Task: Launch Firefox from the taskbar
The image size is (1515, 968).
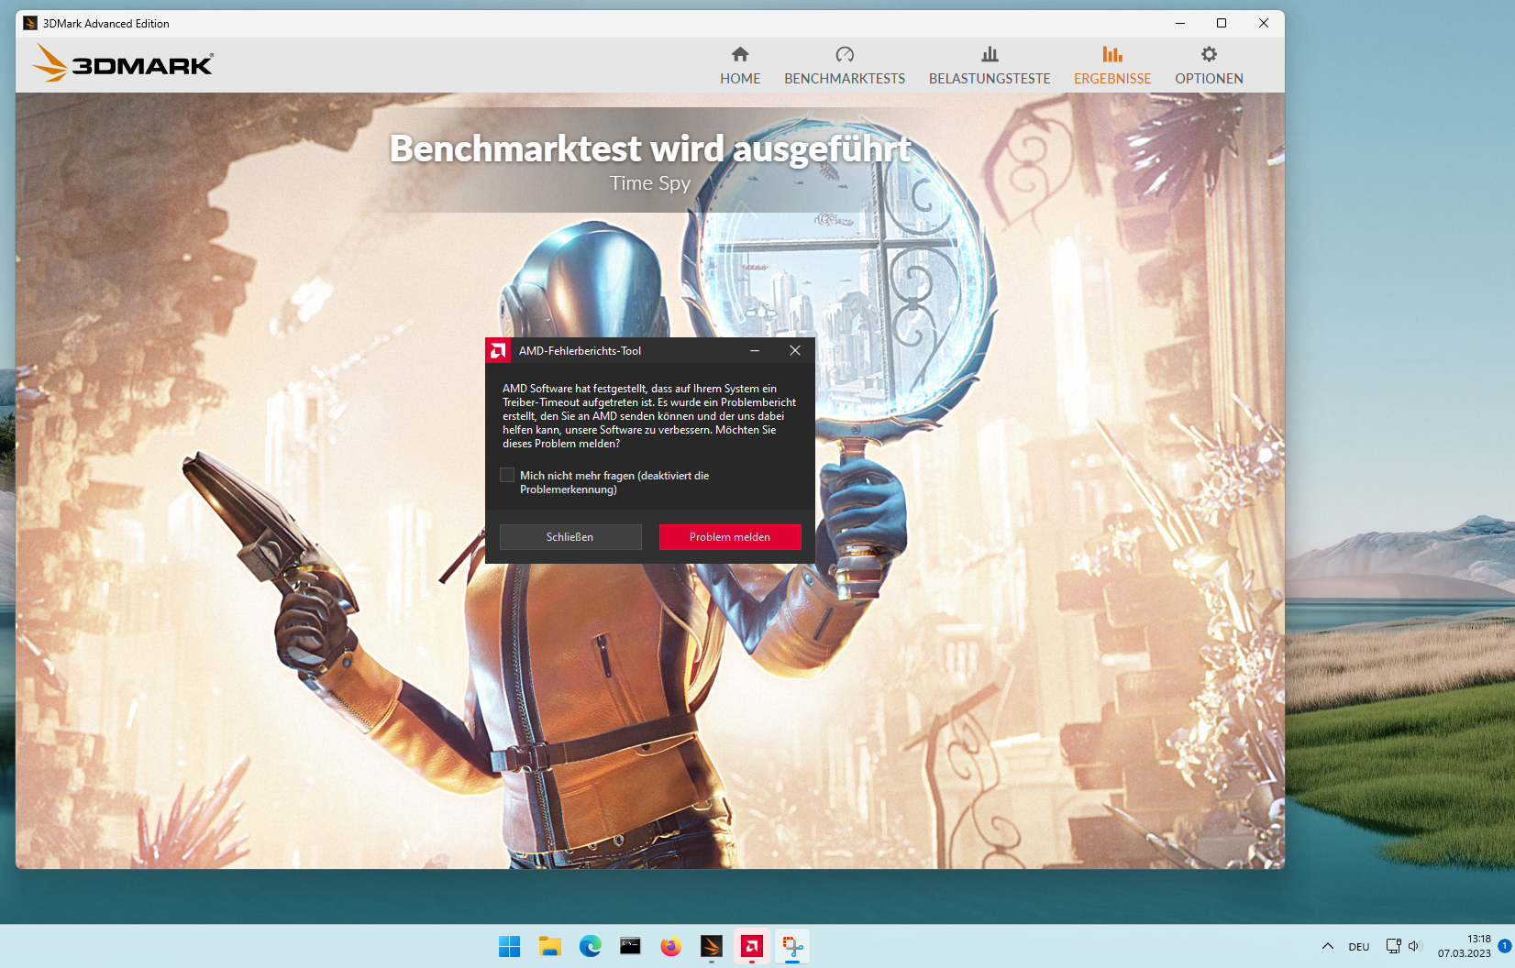Action: 671,946
